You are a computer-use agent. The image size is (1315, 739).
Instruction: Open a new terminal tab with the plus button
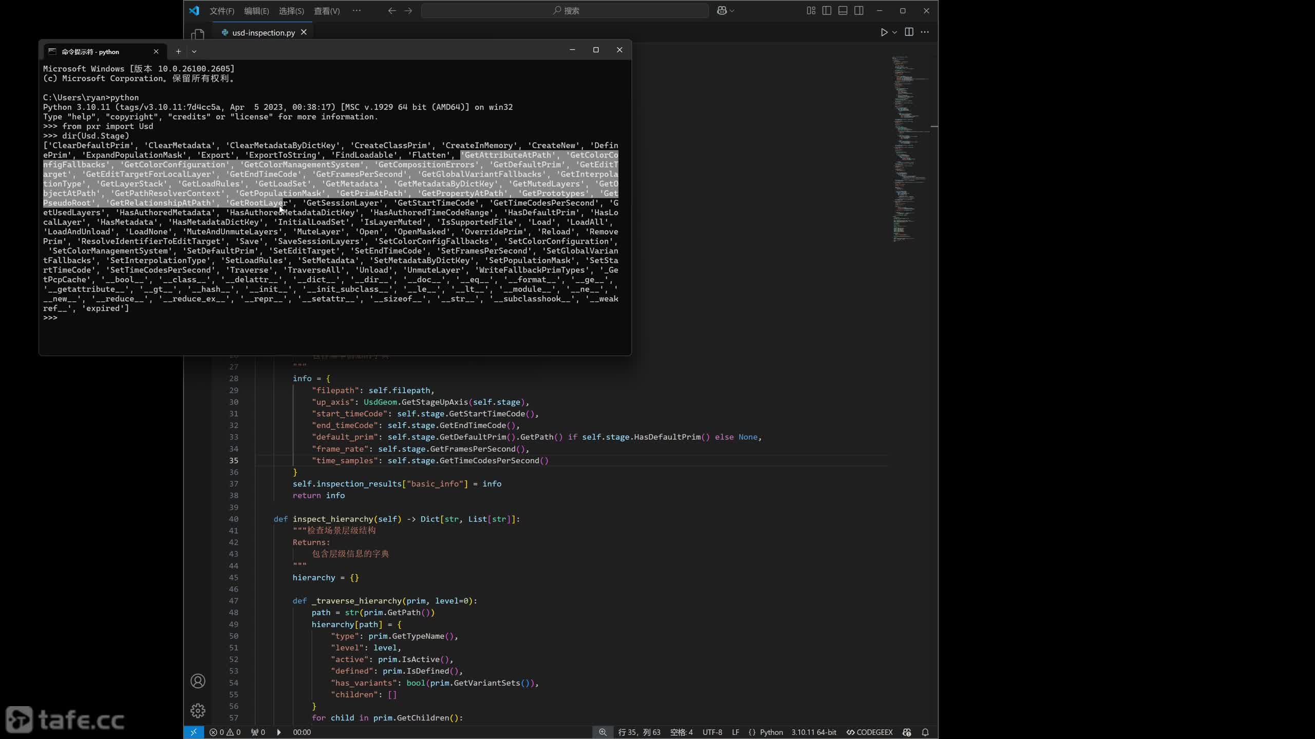click(178, 51)
